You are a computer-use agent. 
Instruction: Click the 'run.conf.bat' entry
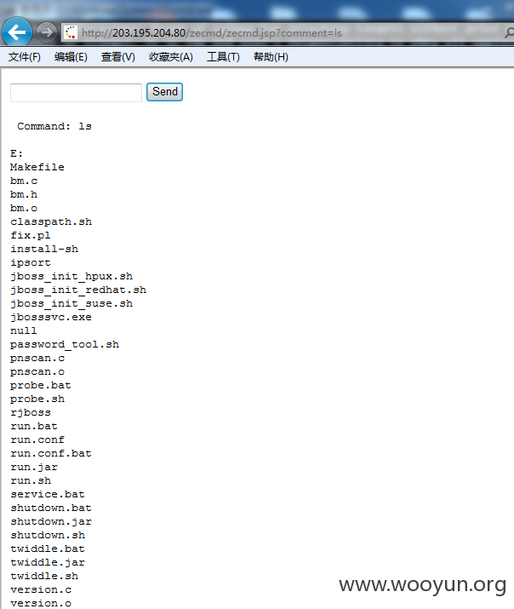[51, 453]
